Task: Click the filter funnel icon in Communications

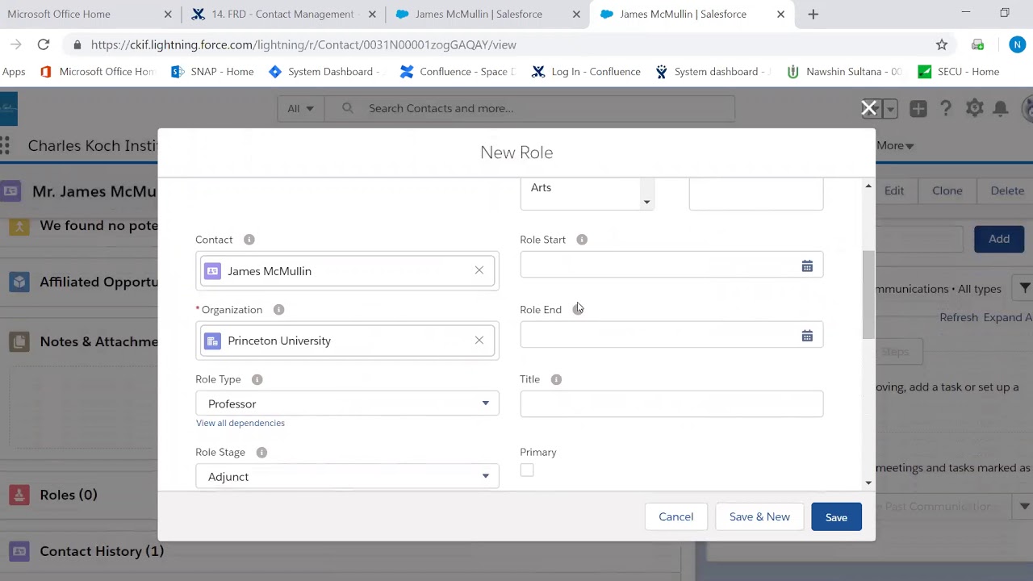Action: click(x=1024, y=288)
